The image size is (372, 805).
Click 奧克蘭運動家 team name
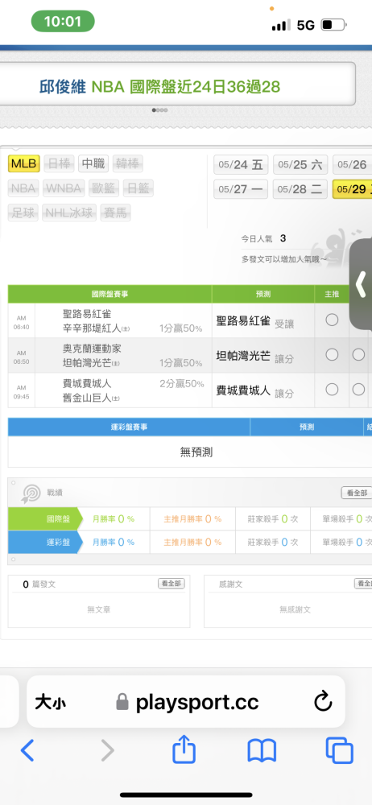92,349
